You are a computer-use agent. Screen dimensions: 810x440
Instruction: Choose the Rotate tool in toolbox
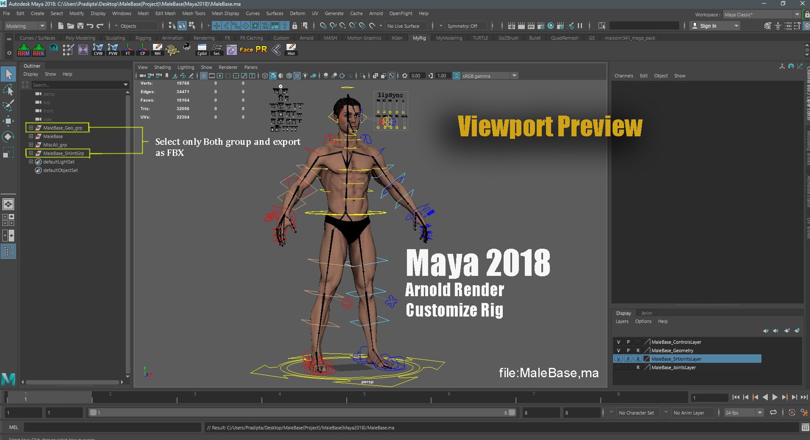click(x=8, y=137)
